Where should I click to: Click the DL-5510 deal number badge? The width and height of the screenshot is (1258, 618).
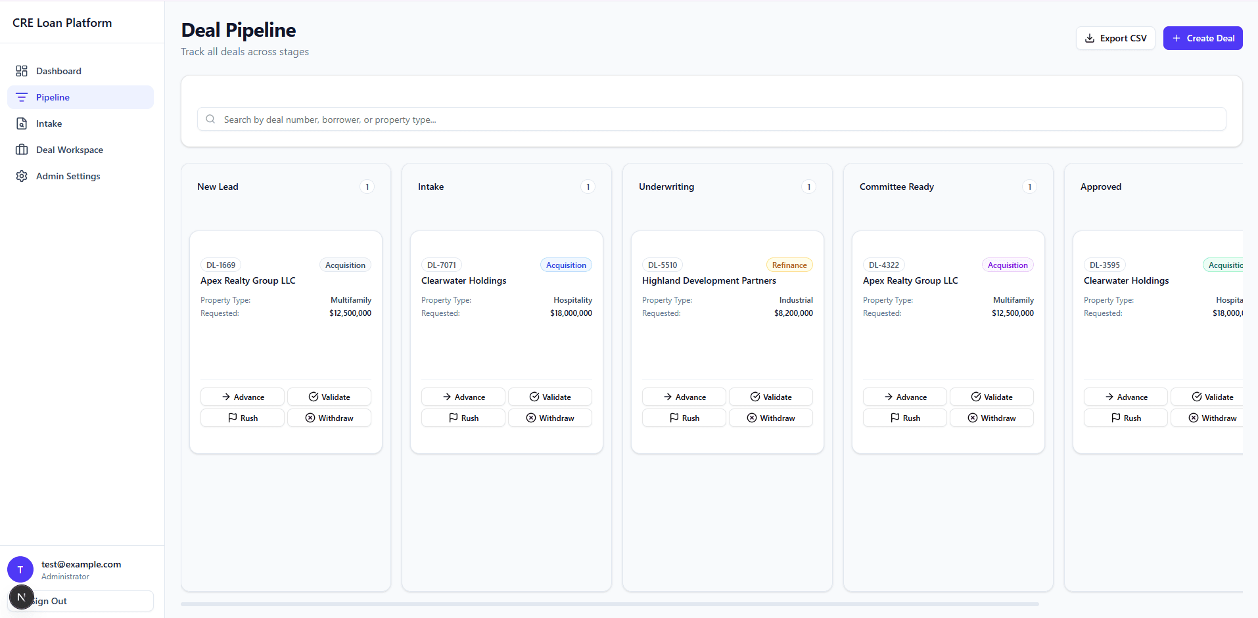coord(663,265)
